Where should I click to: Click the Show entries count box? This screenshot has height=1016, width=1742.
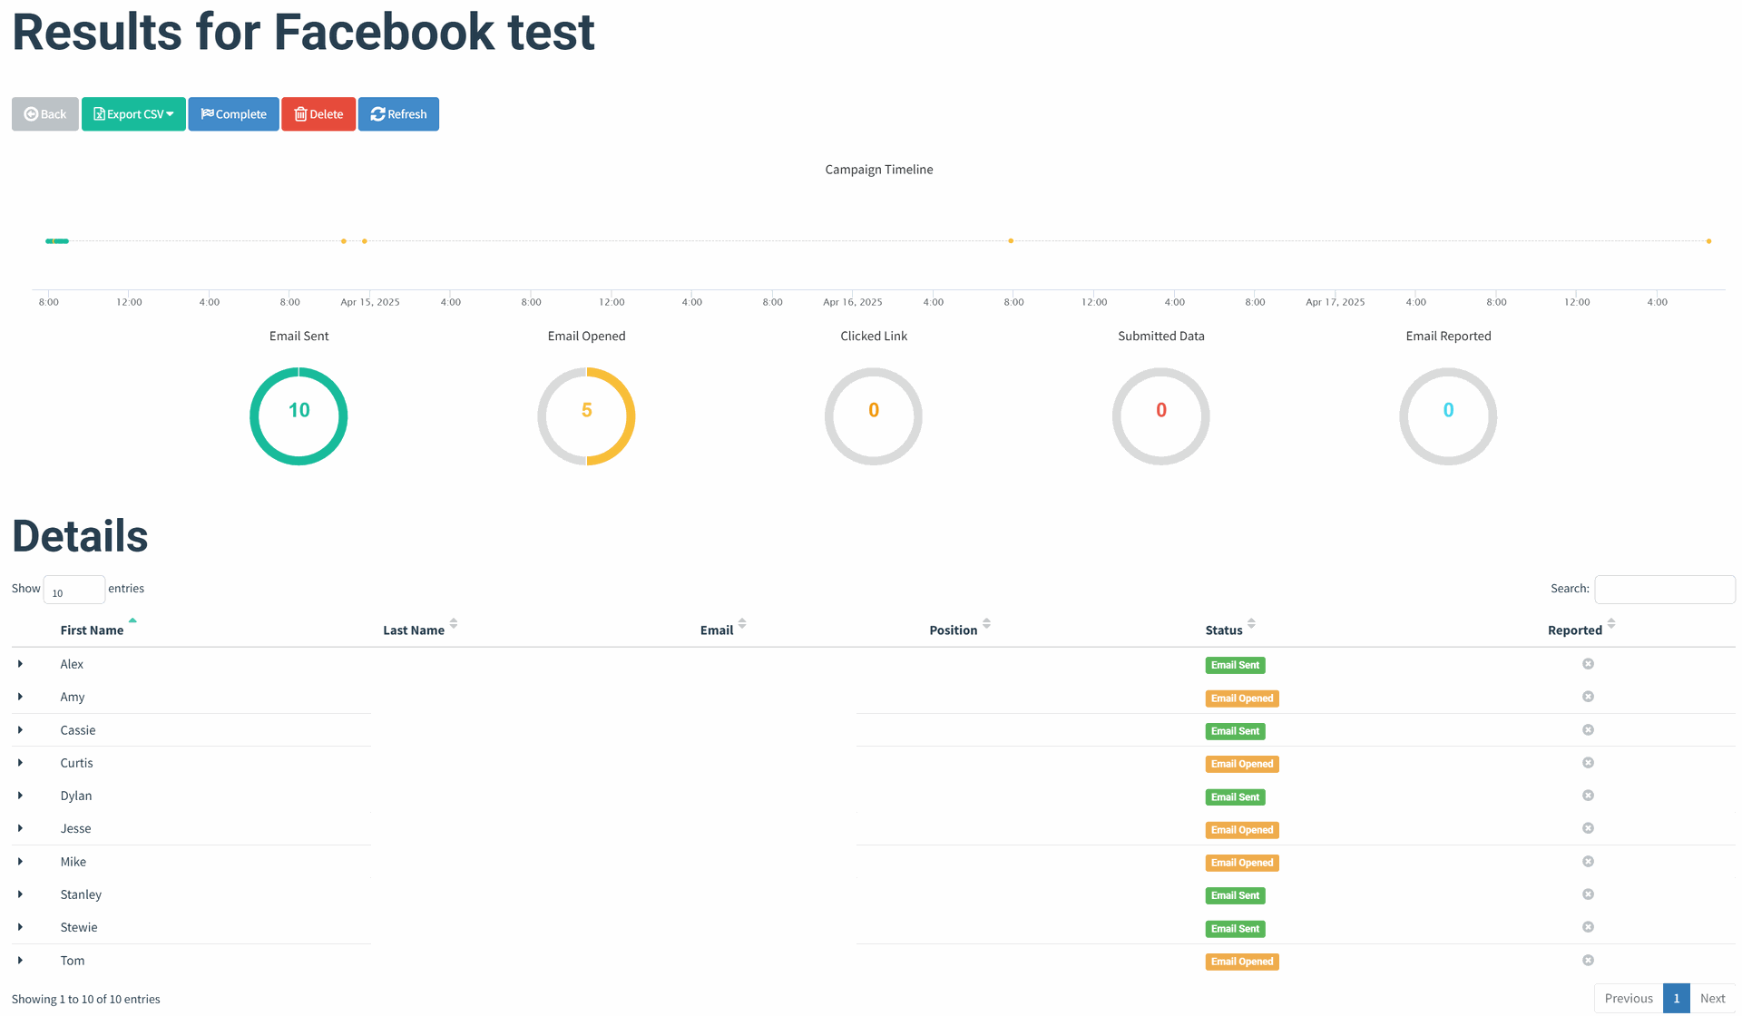click(x=73, y=591)
